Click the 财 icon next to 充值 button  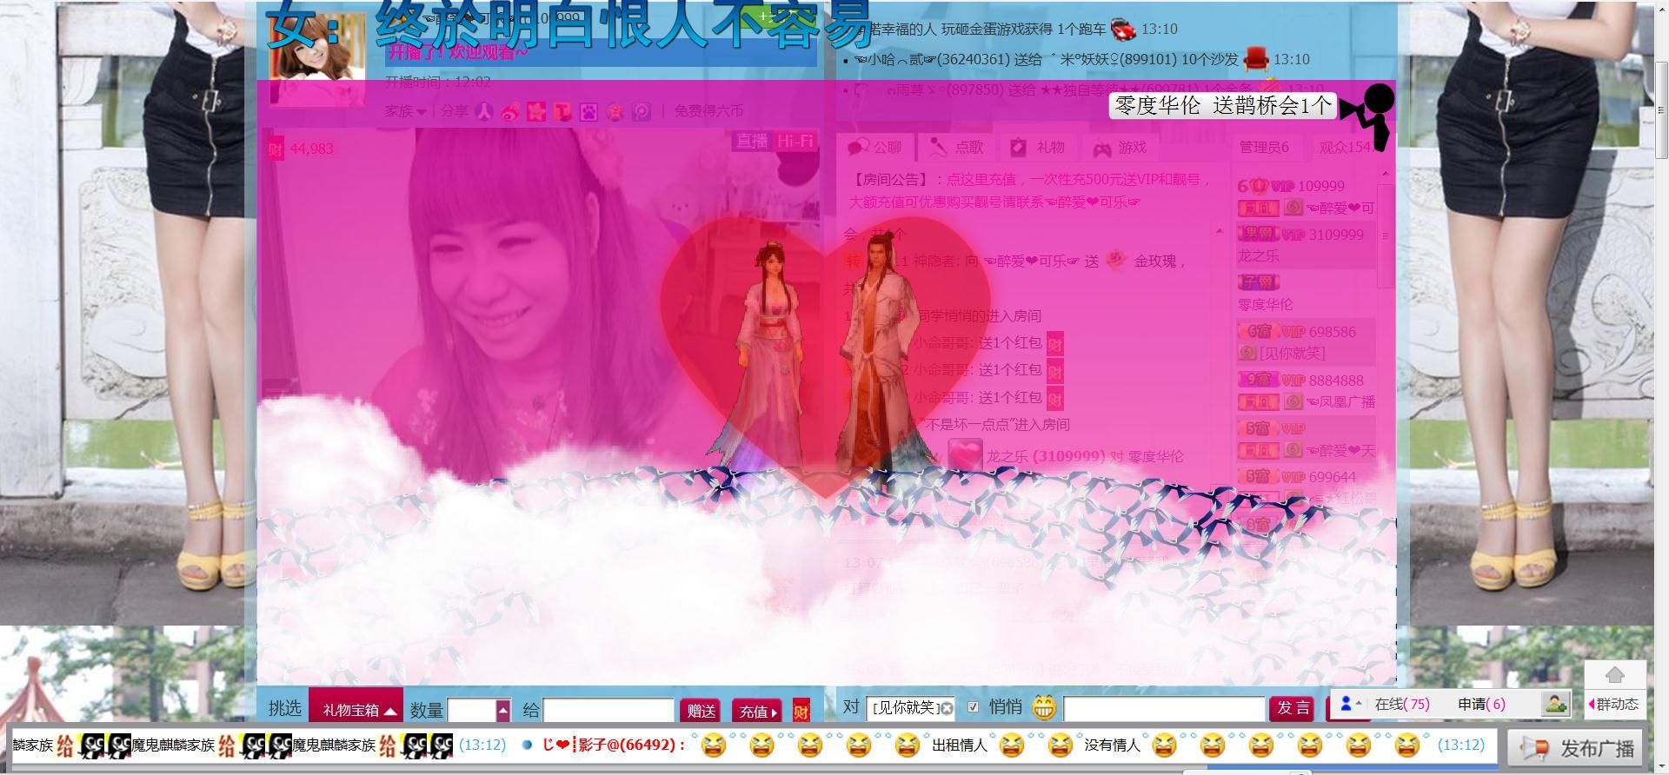(x=801, y=711)
